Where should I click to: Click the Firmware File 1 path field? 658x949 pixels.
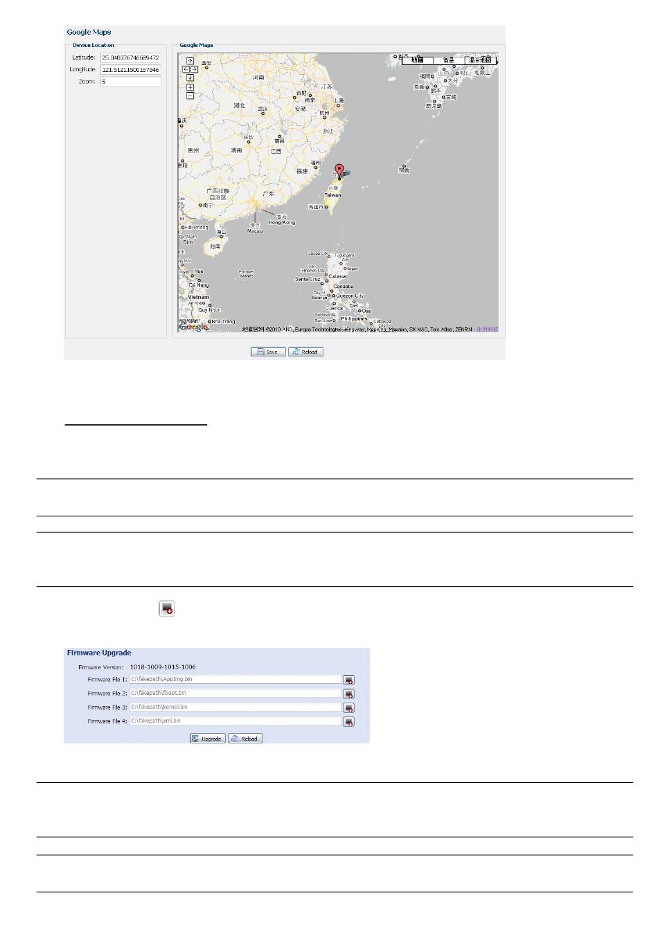click(x=235, y=680)
